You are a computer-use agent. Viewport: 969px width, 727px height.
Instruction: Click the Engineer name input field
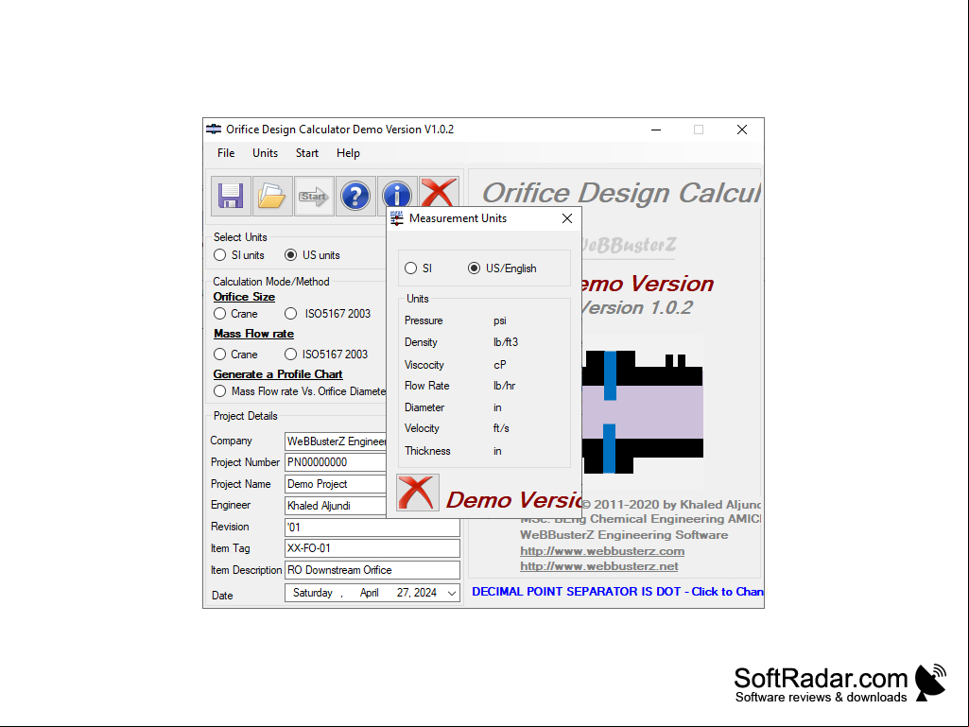pyautogui.click(x=336, y=506)
